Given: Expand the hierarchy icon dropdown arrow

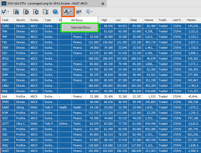Looking at the screenshot, I should click(x=71, y=12).
